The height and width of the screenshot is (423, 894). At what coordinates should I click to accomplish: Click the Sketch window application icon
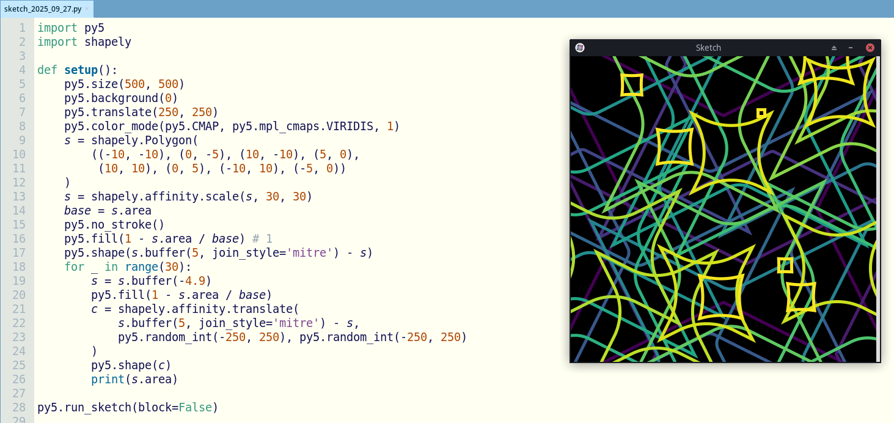(x=580, y=48)
